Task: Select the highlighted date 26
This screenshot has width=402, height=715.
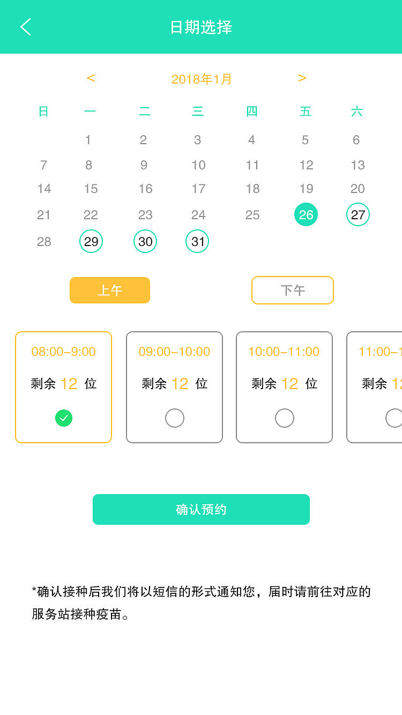Action: tap(306, 214)
